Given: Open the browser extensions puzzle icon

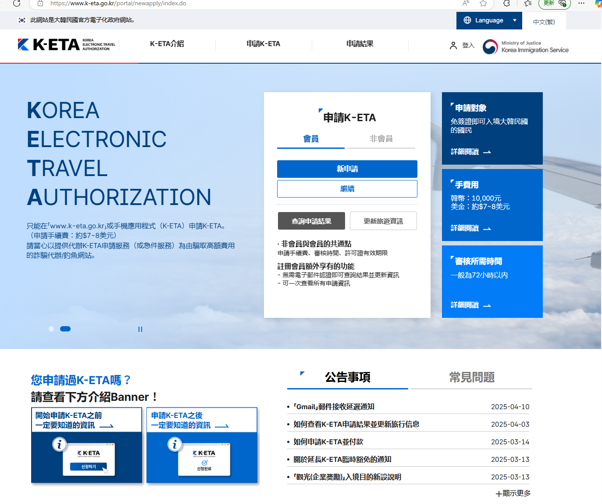Looking at the screenshot, I should tap(506, 4).
